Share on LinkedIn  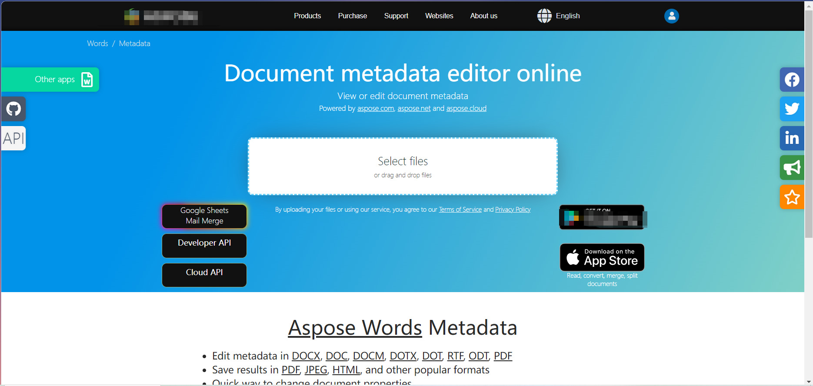(x=792, y=138)
